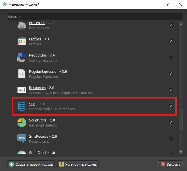The height and width of the screenshot is (171, 187).
Task: Uncheck the Profiles module checkbox
Action: pos(171,41)
